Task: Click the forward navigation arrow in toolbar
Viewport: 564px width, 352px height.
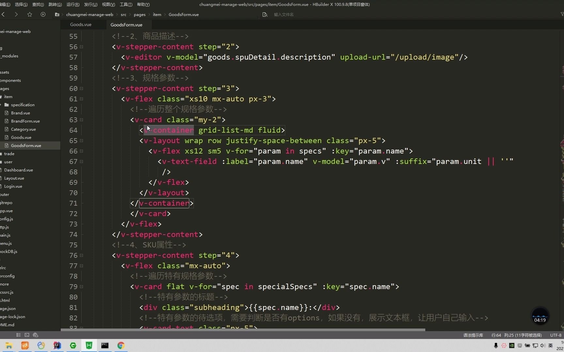Action: [x=16, y=14]
